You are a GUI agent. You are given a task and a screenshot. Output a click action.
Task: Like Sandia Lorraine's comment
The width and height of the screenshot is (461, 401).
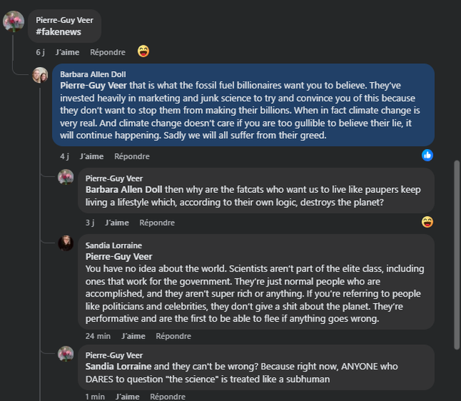[133, 336]
